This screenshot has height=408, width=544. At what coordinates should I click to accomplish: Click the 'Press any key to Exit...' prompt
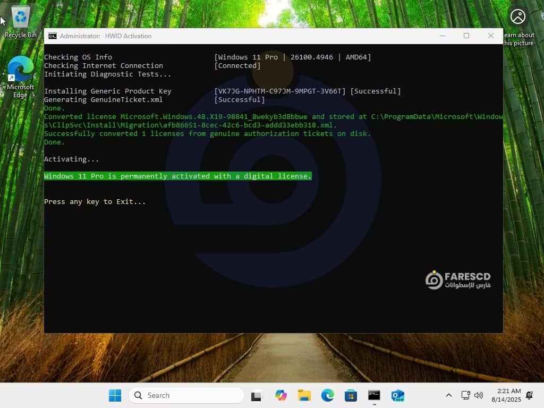[95, 202]
